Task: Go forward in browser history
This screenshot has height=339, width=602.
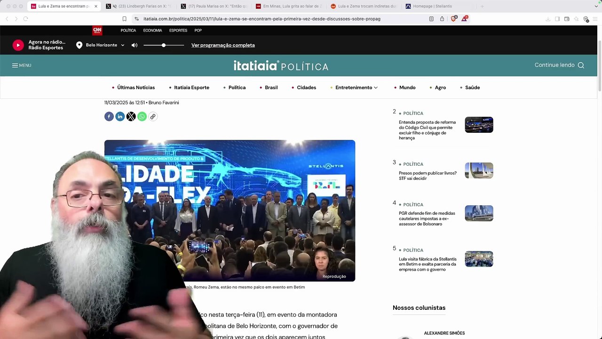Action: 16,19
